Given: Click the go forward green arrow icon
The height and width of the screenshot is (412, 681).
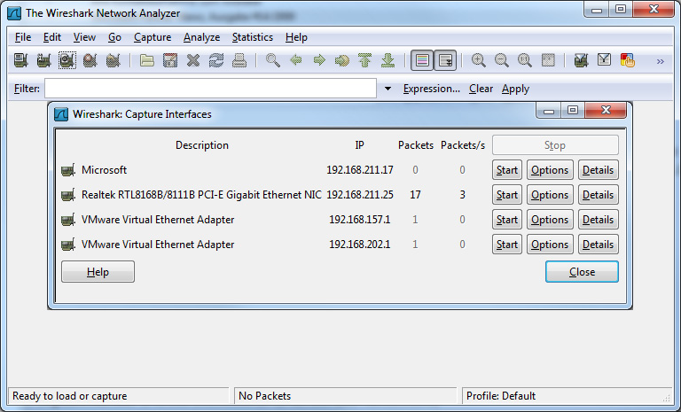Looking at the screenshot, I should [319, 60].
